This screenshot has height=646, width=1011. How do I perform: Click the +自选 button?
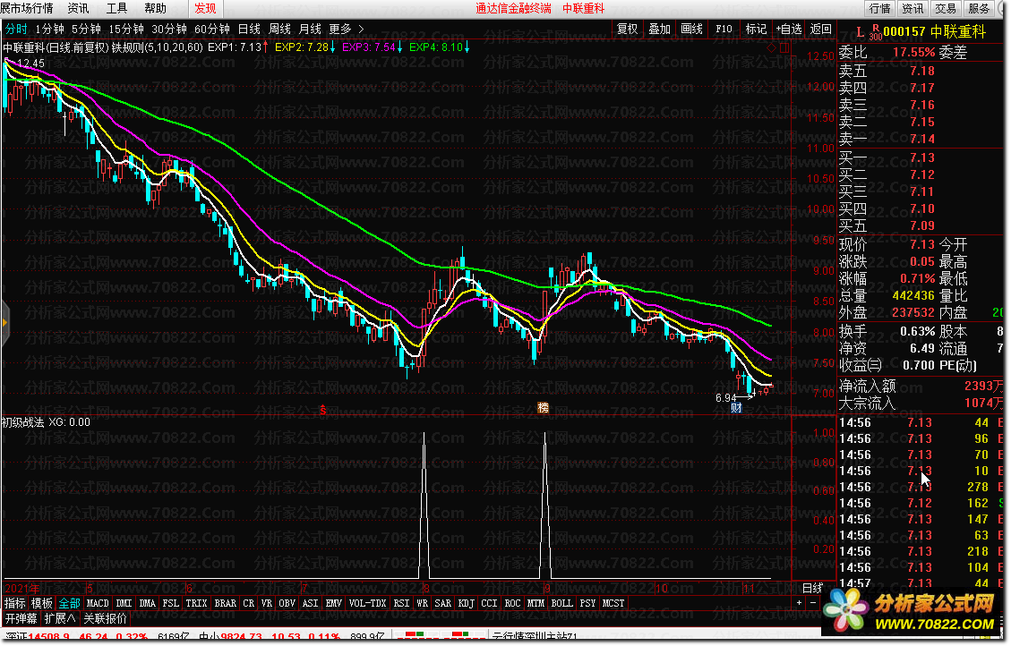pos(789,29)
